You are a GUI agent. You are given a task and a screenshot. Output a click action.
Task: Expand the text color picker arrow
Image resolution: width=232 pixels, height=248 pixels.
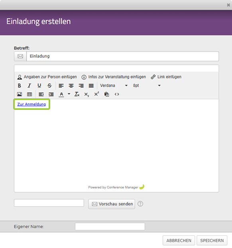tap(69, 94)
